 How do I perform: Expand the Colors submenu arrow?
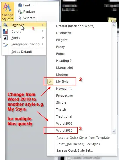(x=43, y=31)
